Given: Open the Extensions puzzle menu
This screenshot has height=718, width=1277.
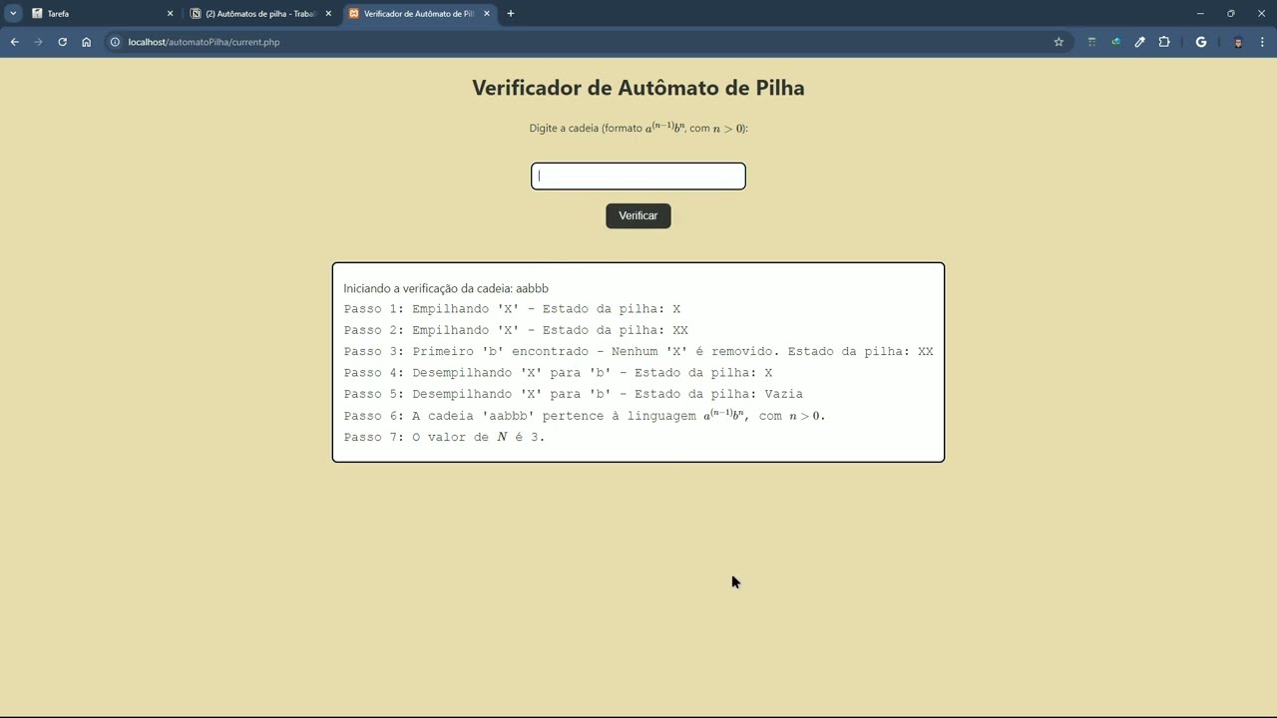Looking at the screenshot, I should click(x=1164, y=42).
